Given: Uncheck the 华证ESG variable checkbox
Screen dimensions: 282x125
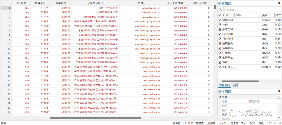Looking at the screenshot, I should [x=220, y=67].
